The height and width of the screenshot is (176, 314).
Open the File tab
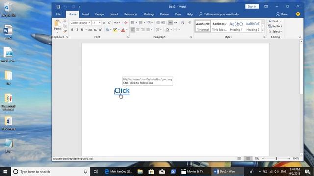[58, 14]
